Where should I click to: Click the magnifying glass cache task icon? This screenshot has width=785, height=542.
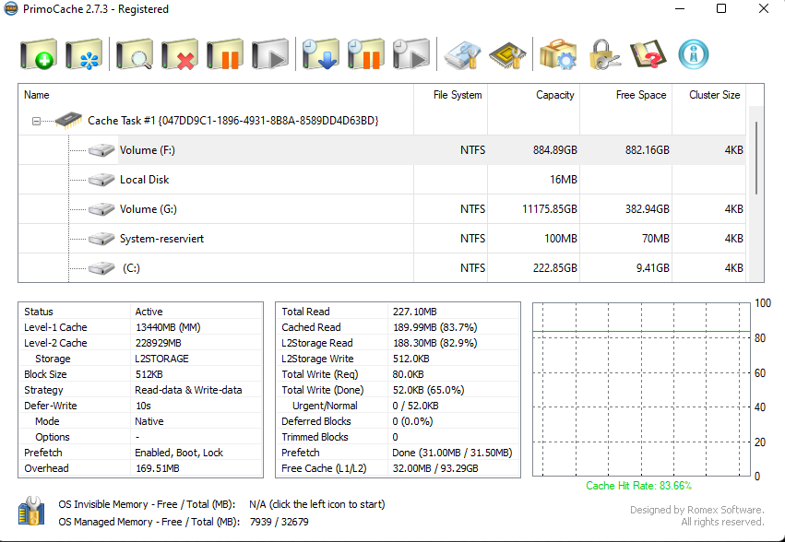(x=134, y=54)
